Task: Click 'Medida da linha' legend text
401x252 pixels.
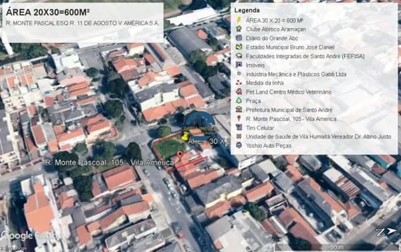Action: pos(265,83)
